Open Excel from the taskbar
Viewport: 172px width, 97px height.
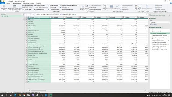(50, 95)
